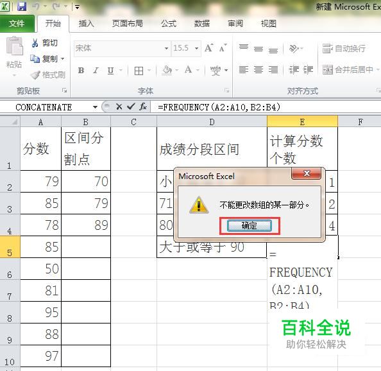Click the decrease font size icon
The image size is (381, 371).
pyautogui.click(x=223, y=48)
